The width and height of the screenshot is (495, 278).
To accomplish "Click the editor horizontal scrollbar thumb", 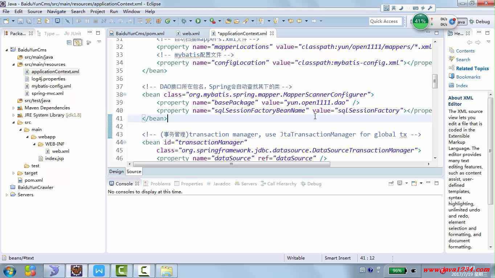I will [x=231, y=164].
